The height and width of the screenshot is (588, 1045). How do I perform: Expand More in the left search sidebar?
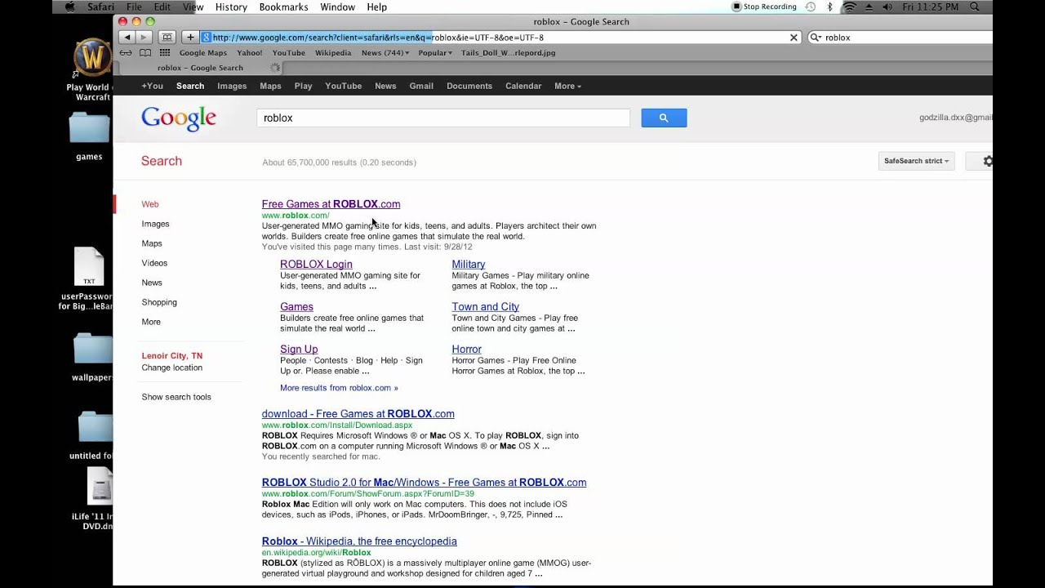pyautogui.click(x=151, y=322)
